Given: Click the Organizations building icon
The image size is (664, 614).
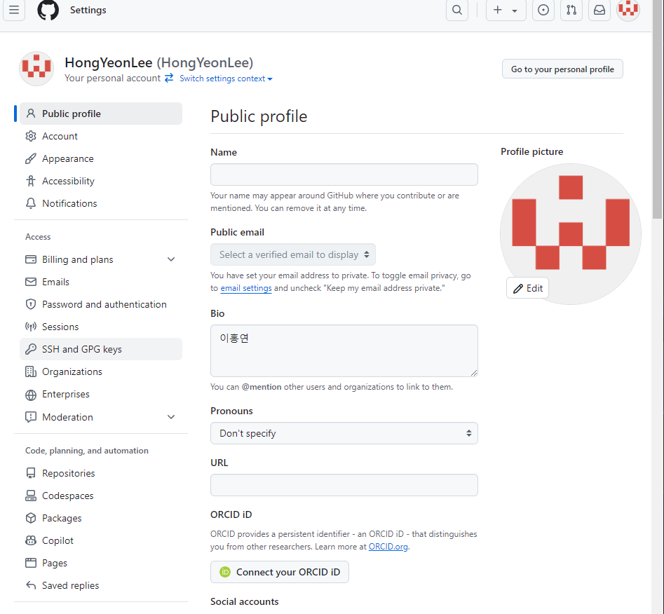Looking at the screenshot, I should click(x=31, y=371).
